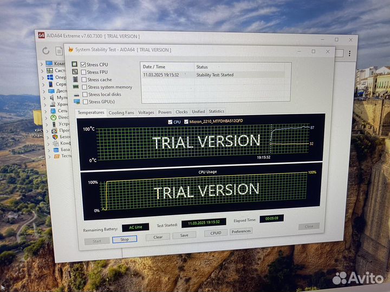This screenshot has width=390, height=292.
Task: Open the Preferences button
Action: point(240,231)
